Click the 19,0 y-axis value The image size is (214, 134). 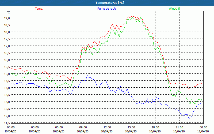tap(7, 18)
